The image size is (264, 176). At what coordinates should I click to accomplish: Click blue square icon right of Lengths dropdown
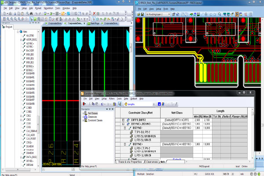(x=159, y=104)
